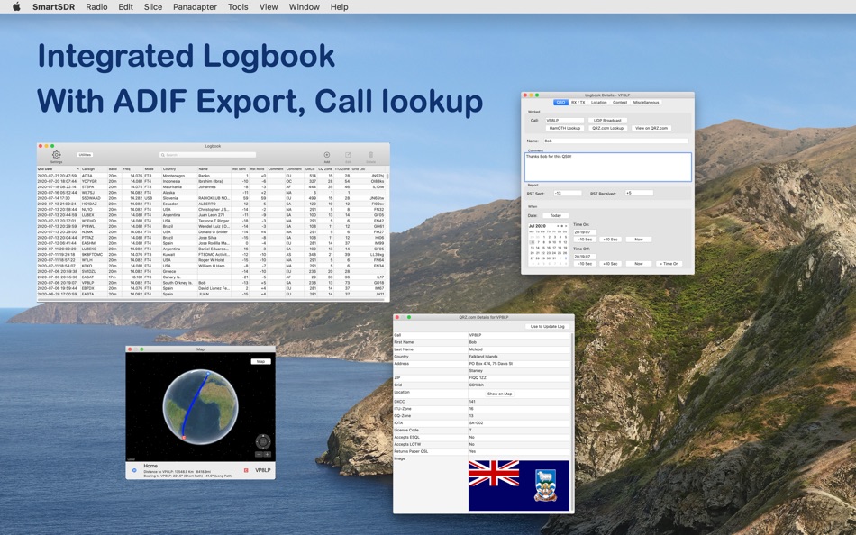Click the QRZ.com Lookup button

607,128
